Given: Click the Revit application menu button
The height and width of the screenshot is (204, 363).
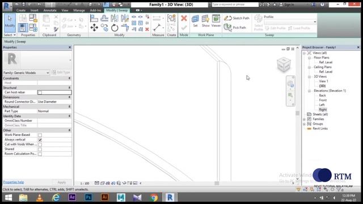Looking at the screenshot, I should click(7, 6).
